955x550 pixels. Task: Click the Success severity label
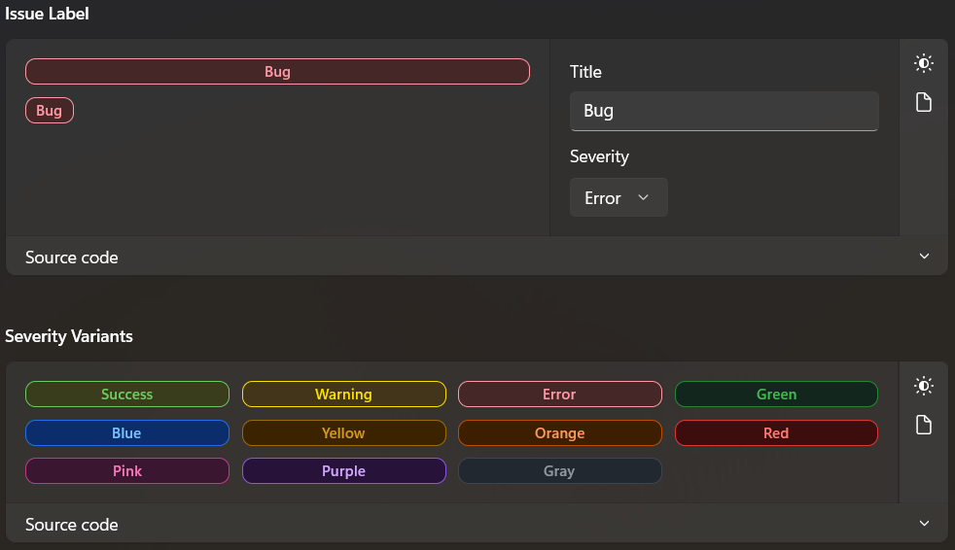[x=127, y=395]
